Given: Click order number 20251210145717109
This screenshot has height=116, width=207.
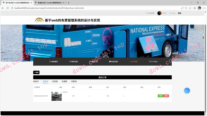Looking at the screenshot, I should coord(41,96).
